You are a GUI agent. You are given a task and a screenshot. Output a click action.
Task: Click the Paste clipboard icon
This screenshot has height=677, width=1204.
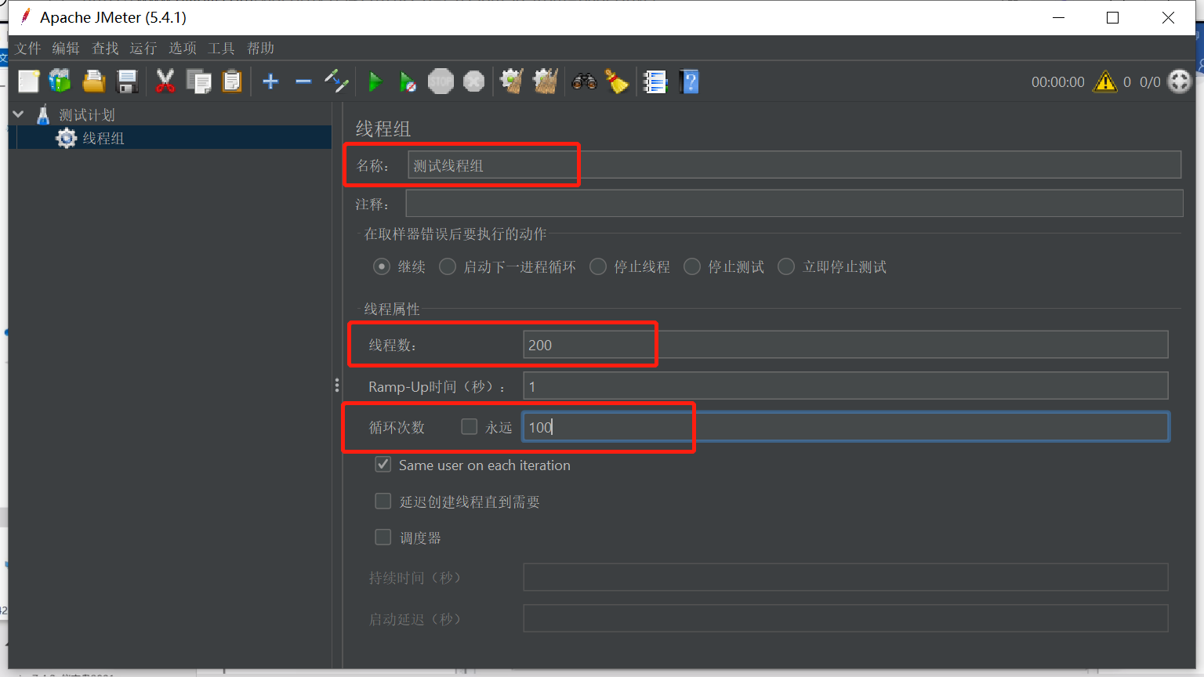point(232,81)
